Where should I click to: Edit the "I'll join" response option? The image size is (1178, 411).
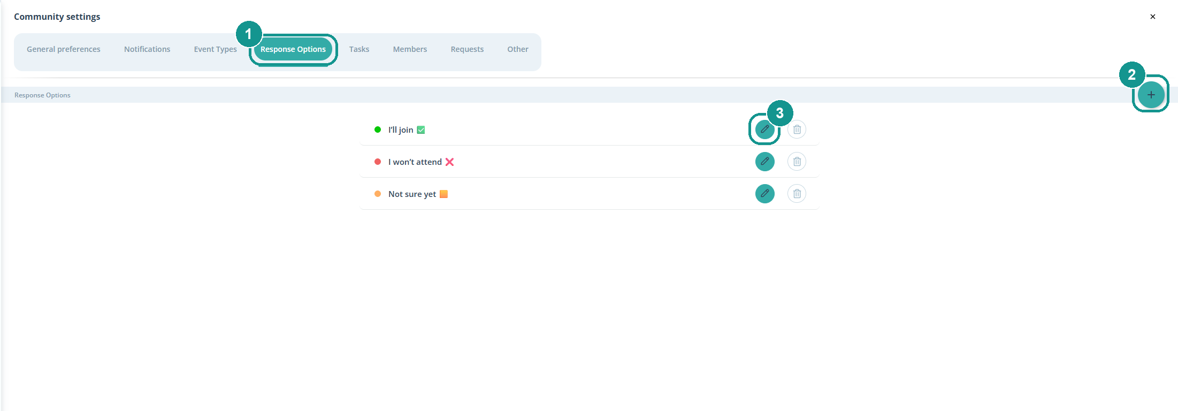tap(764, 130)
